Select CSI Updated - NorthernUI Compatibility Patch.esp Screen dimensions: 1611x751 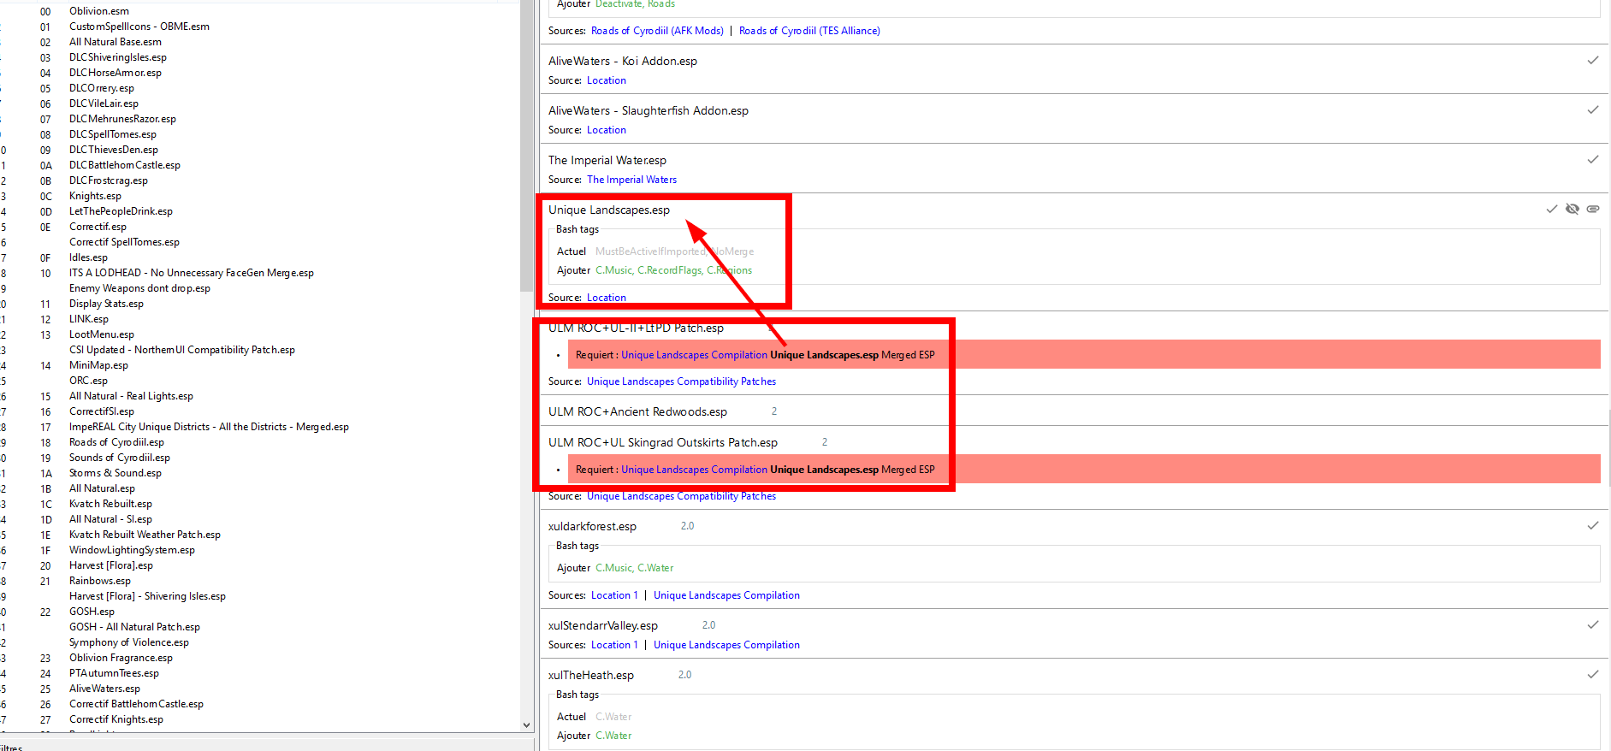[x=182, y=350]
